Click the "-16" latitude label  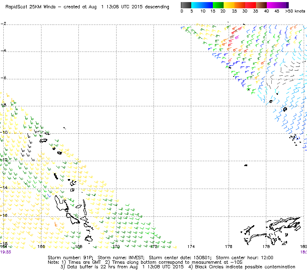click(4, 215)
